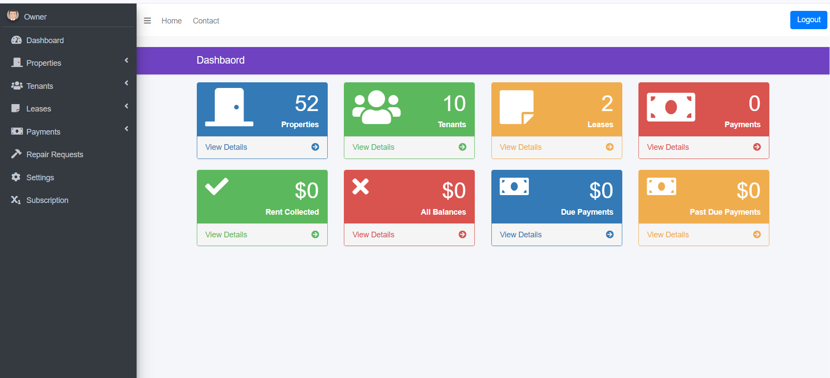
Task: Click the X icon on All Balances card
Action: coord(360,186)
